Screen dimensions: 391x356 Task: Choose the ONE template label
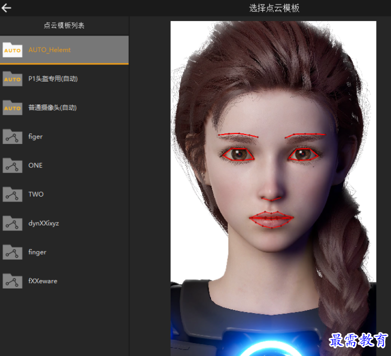35,165
